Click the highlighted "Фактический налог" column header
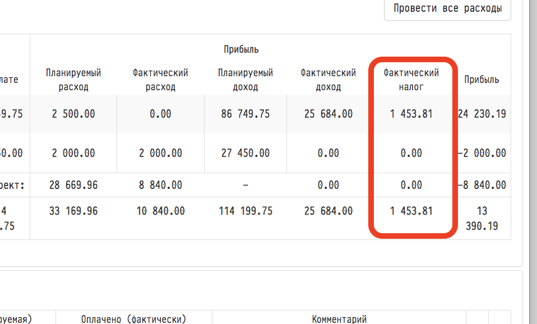The image size is (537, 324). coord(411,80)
